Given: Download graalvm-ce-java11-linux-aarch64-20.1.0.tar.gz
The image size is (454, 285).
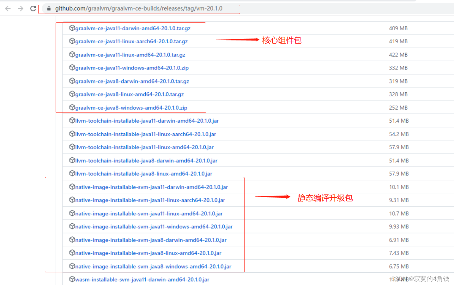Looking at the screenshot, I should point(131,41).
